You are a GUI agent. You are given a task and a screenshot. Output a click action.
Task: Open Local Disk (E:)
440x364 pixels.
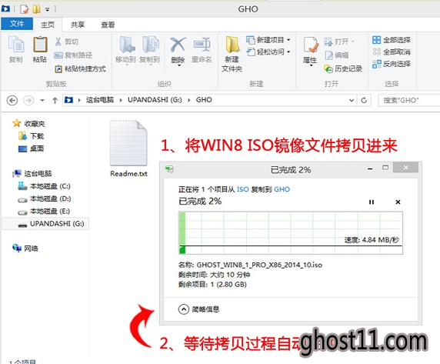click(x=44, y=211)
